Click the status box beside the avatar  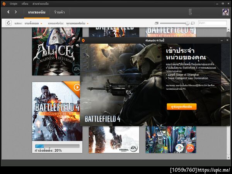click(194, 12)
